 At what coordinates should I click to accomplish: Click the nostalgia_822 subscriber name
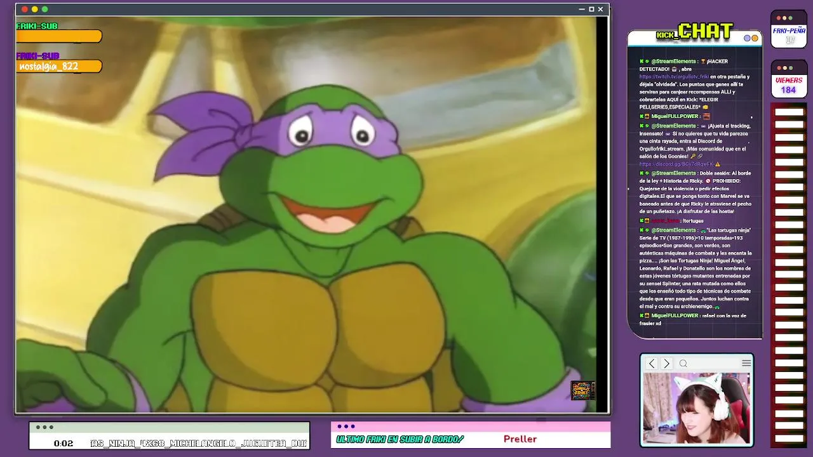pyautogui.click(x=49, y=66)
